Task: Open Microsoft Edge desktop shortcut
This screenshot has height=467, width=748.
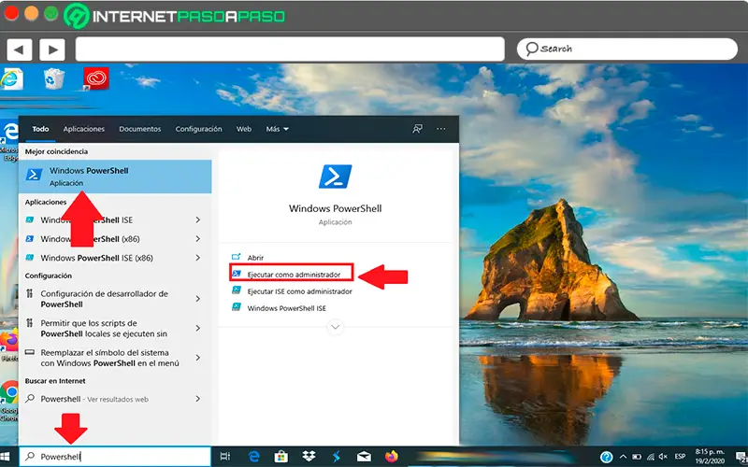Action: coord(9,139)
